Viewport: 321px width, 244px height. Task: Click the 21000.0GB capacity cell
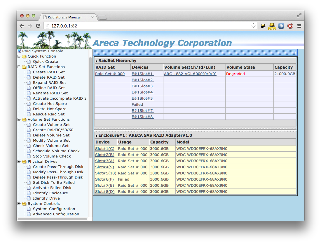click(x=285, y=74)
